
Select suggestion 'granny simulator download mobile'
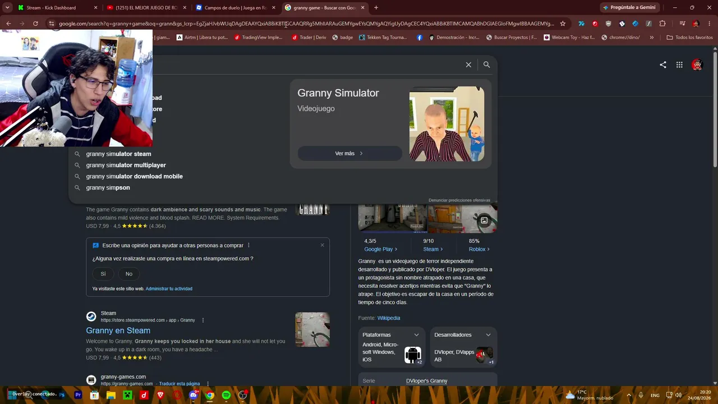point(134,176)
